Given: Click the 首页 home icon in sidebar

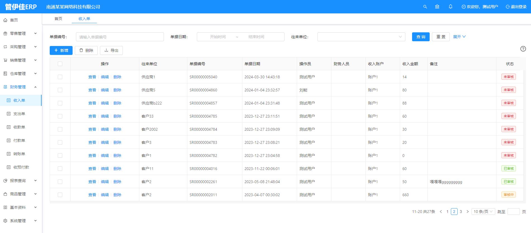Looking at the screenshot, I should [5, 20].
